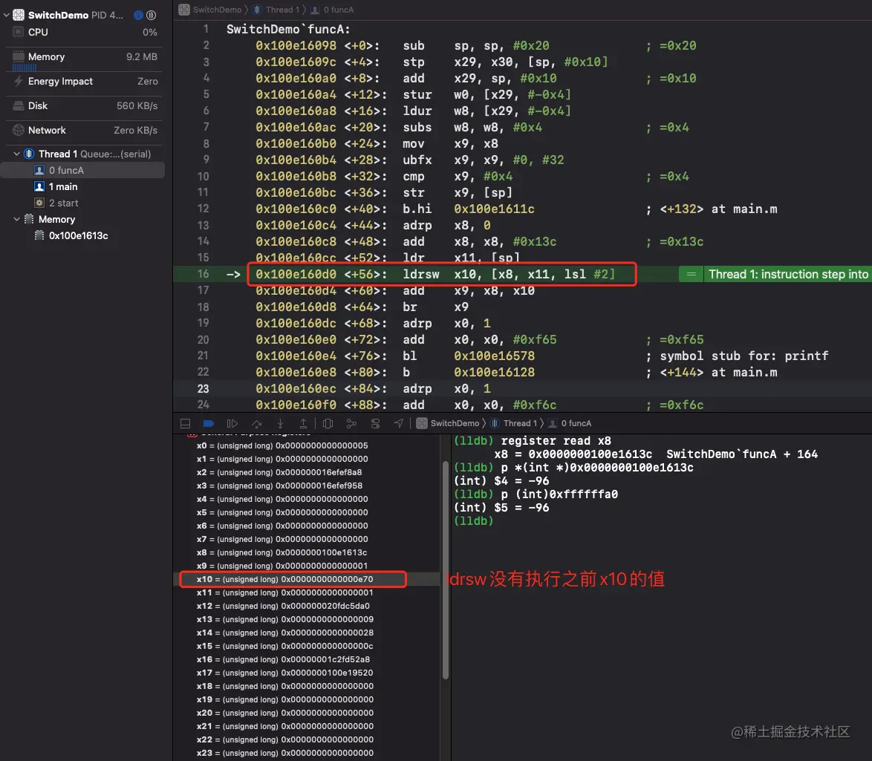The image size is (872, 761).
Task: Open Debug View Hierarchy
Action: click(328, 423)
